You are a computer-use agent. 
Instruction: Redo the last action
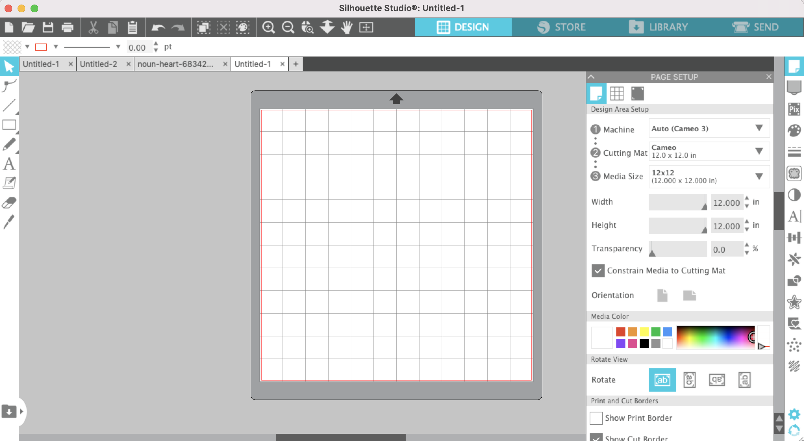(x=178, y=27)
